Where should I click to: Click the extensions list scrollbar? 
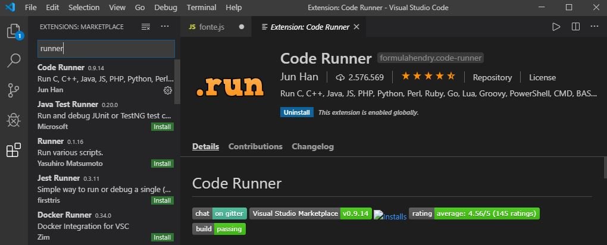[x=177, y=81]
